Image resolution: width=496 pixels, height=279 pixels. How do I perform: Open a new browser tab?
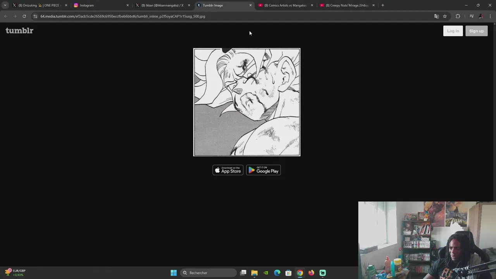382,5
